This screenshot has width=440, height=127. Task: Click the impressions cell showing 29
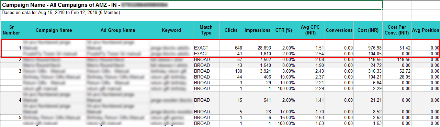268,83
